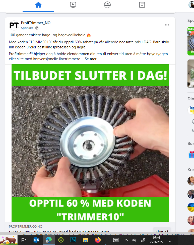
Task: Open the wire brush ad image
Action: coord(90,143)
